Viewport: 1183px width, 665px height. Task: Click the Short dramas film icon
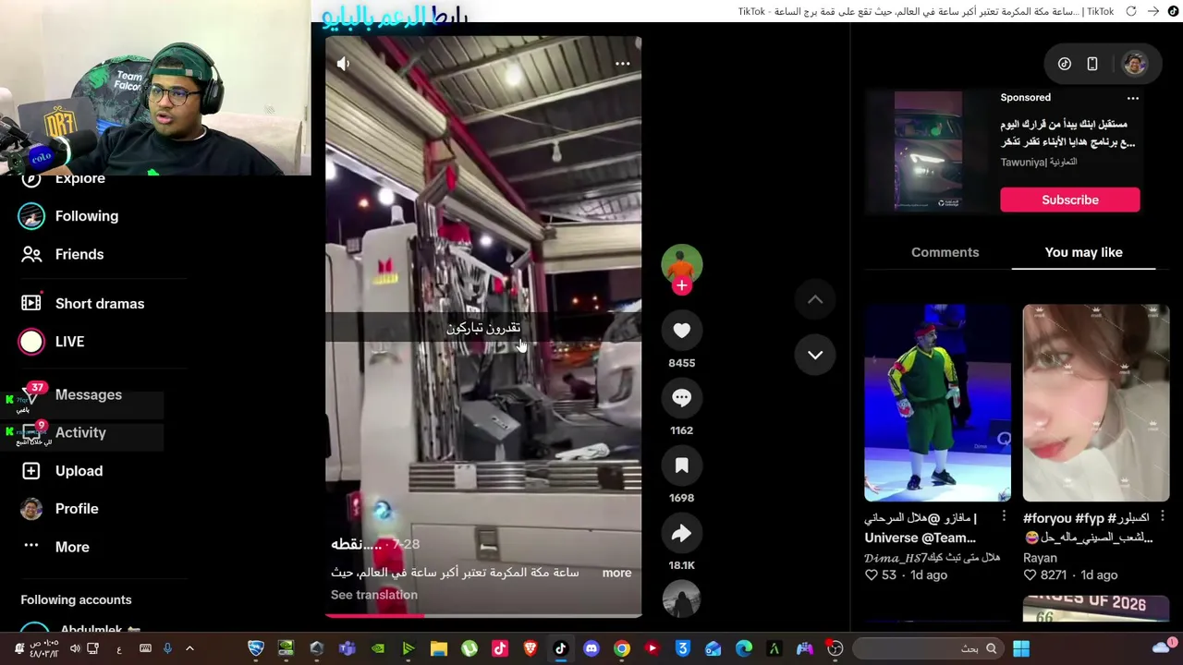31,303
